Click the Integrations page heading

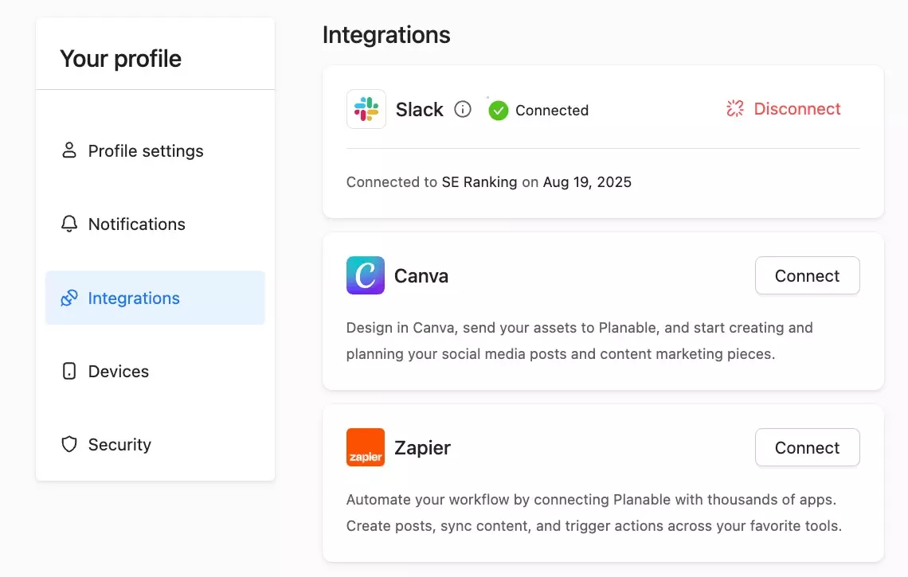coord(386,35)
